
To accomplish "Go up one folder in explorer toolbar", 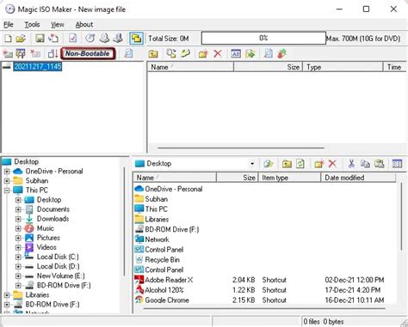I will [x=287, y=164].
